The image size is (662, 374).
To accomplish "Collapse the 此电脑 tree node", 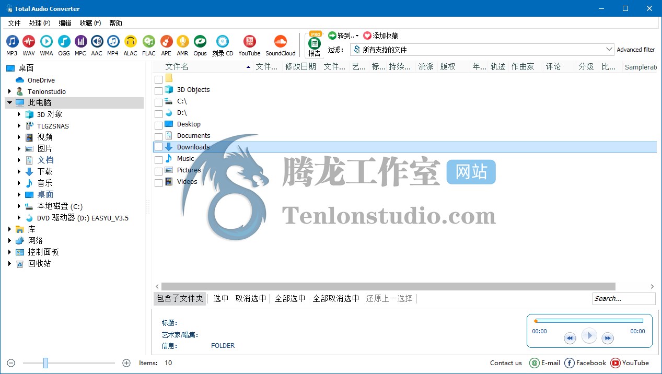I will pos(9,102).
